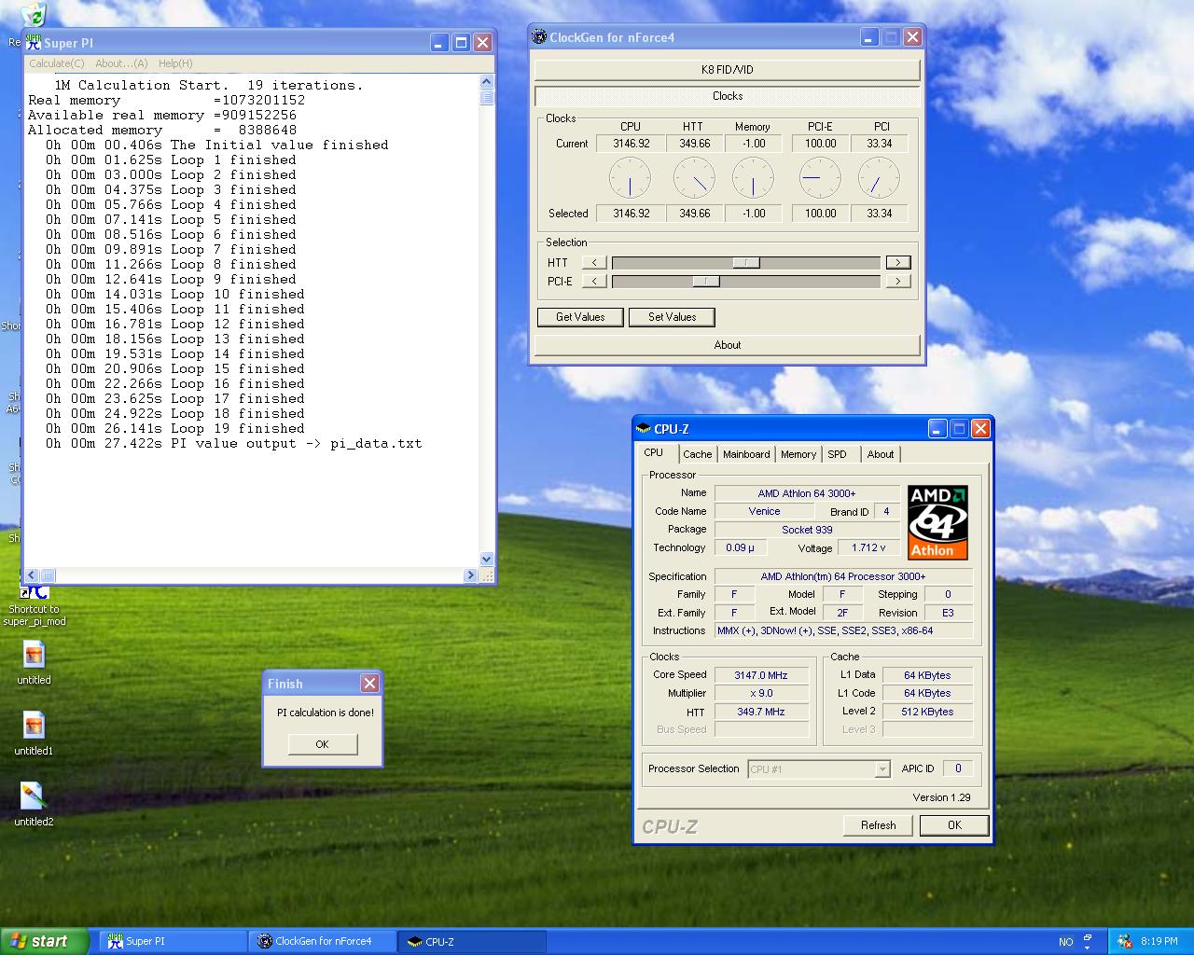Click the K8 FID/VID button in ClockGen
The height and width of the screenshot is (955, 1194).
[x=728, y=70]
